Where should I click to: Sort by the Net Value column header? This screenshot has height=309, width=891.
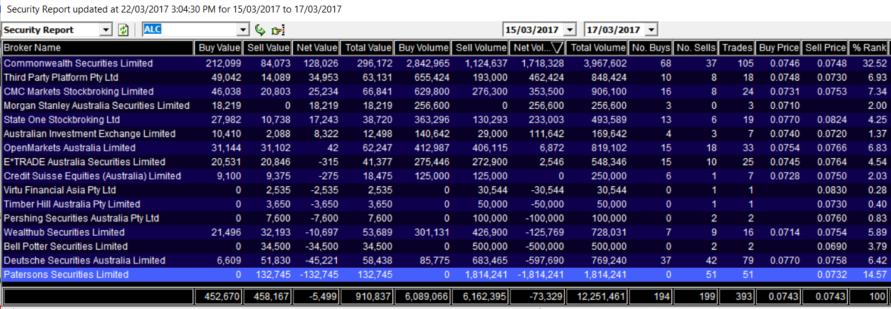tap(317, 48)
